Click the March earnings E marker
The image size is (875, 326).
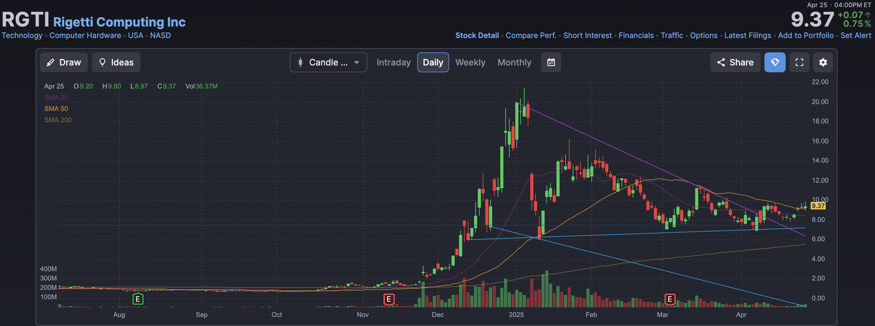pyautogui.click(x=670, y=299)
